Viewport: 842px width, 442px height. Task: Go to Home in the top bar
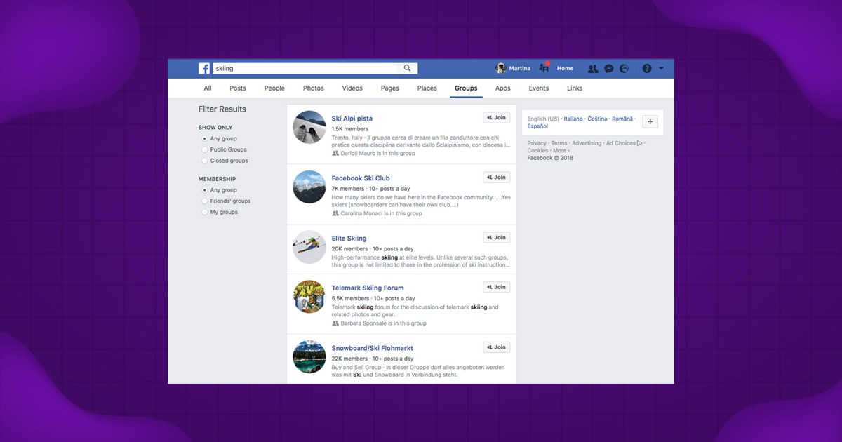click(x=565, y=69)
